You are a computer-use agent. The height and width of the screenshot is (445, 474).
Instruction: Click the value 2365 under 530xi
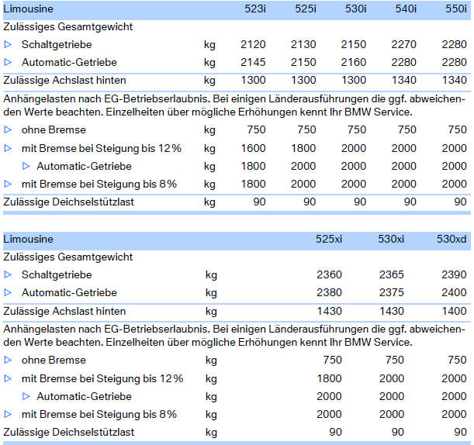(392, 275)
